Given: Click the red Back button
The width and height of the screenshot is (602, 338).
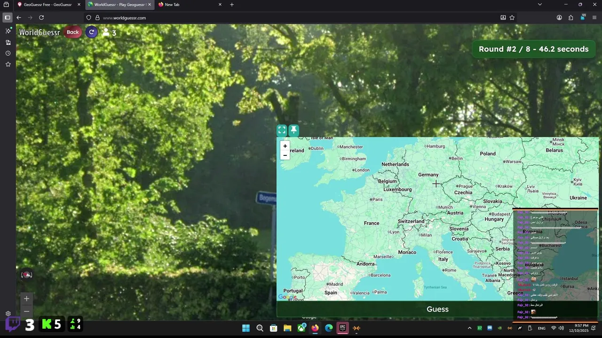Looking at the screenshot, I should (72, 32).
